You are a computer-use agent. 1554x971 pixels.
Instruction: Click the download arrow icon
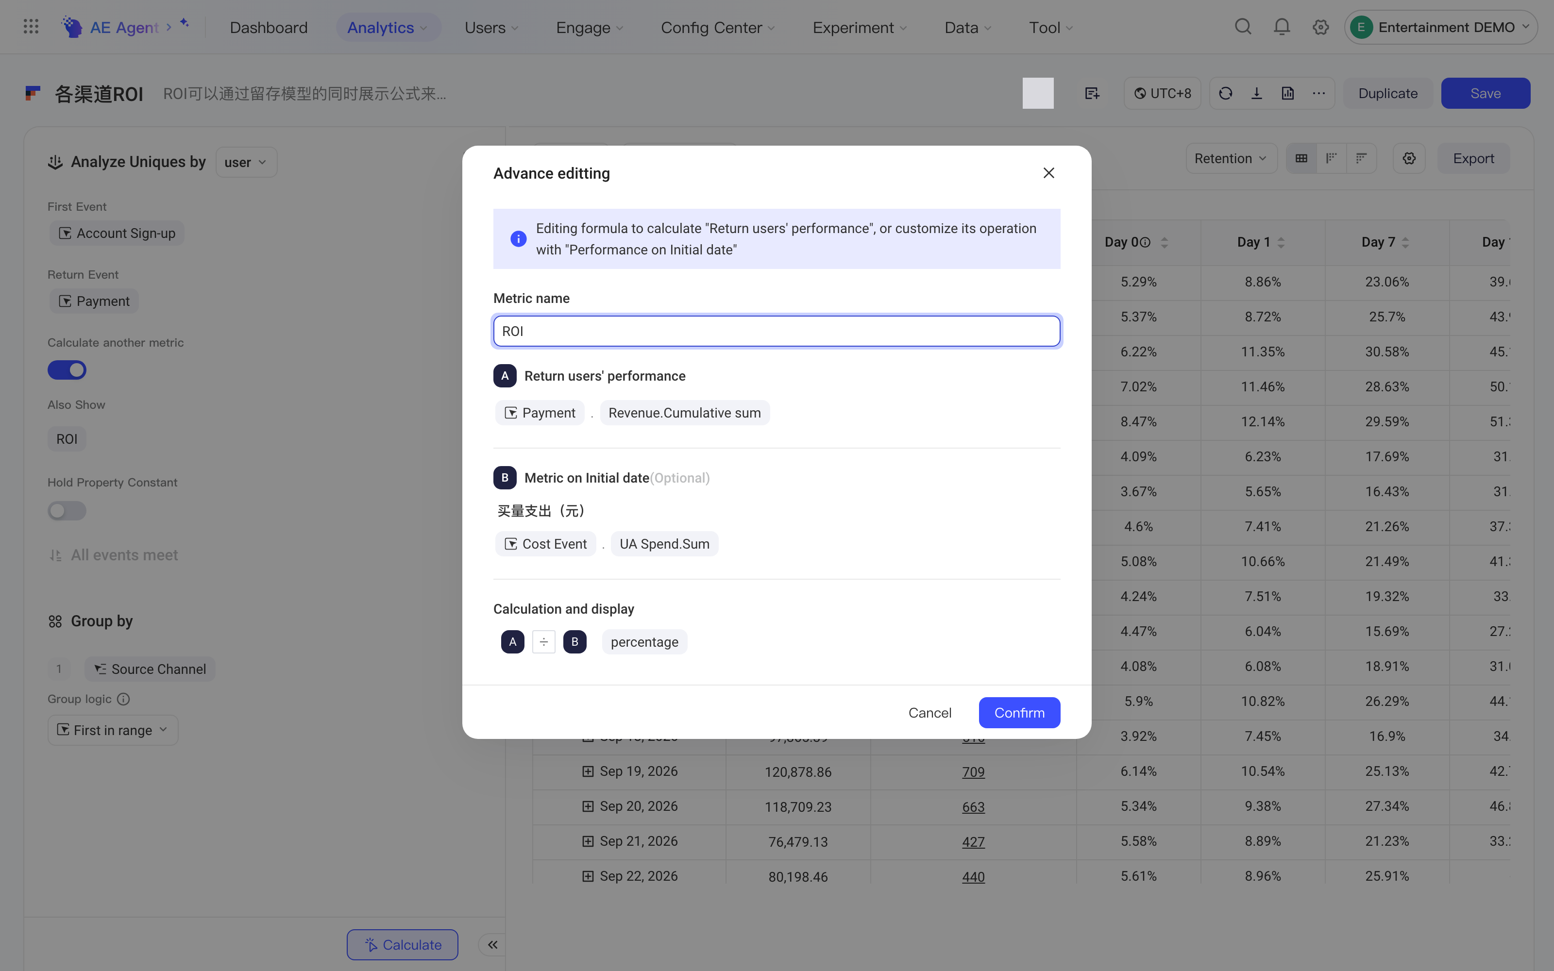1257,94
